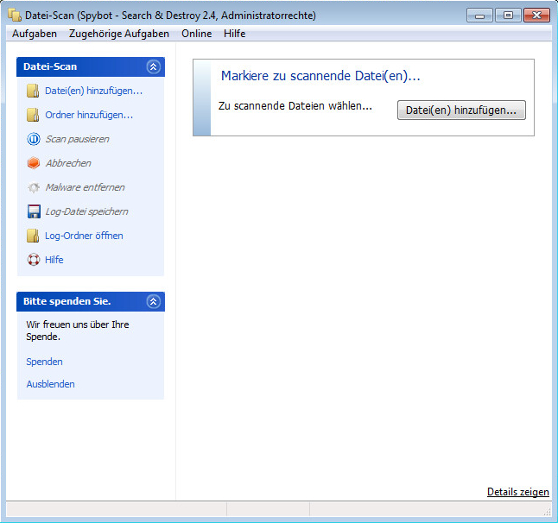
Task: Click the Spybot window title bar icon
Action: [15, 16]
